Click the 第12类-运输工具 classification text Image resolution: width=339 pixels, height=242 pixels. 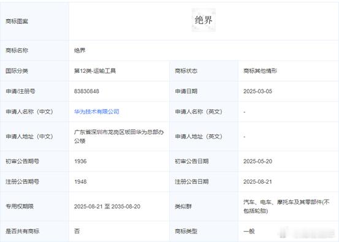coord(95,71)
